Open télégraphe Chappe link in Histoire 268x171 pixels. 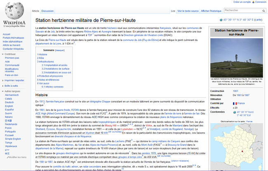pyautogui.click(x=100, y=102)
